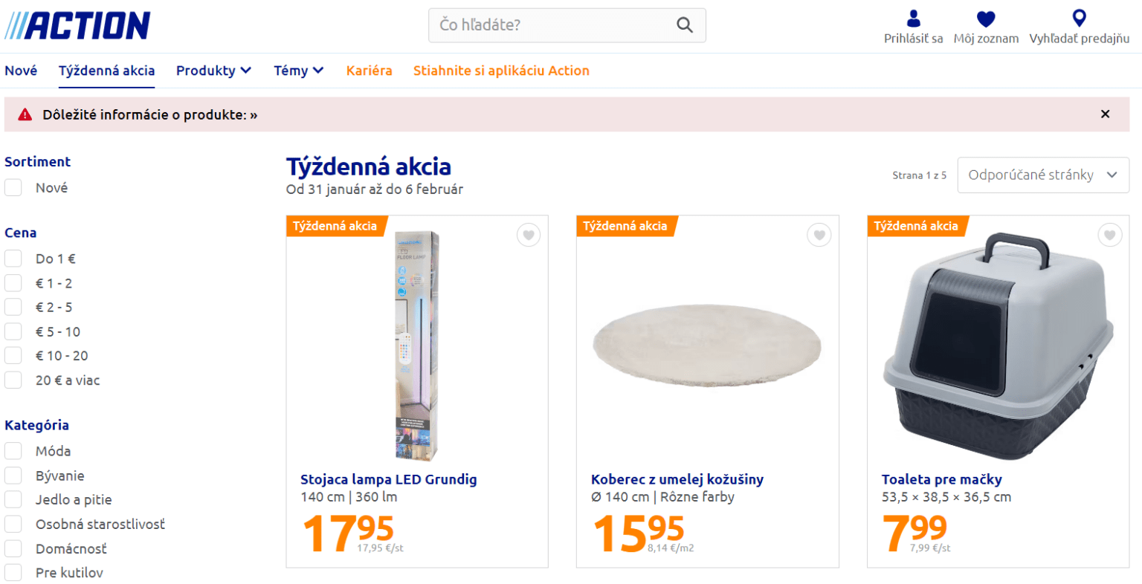This screenshot has width=1142, height=584.
Task: Expand the Produkty menu
Action: coord(213,70)
